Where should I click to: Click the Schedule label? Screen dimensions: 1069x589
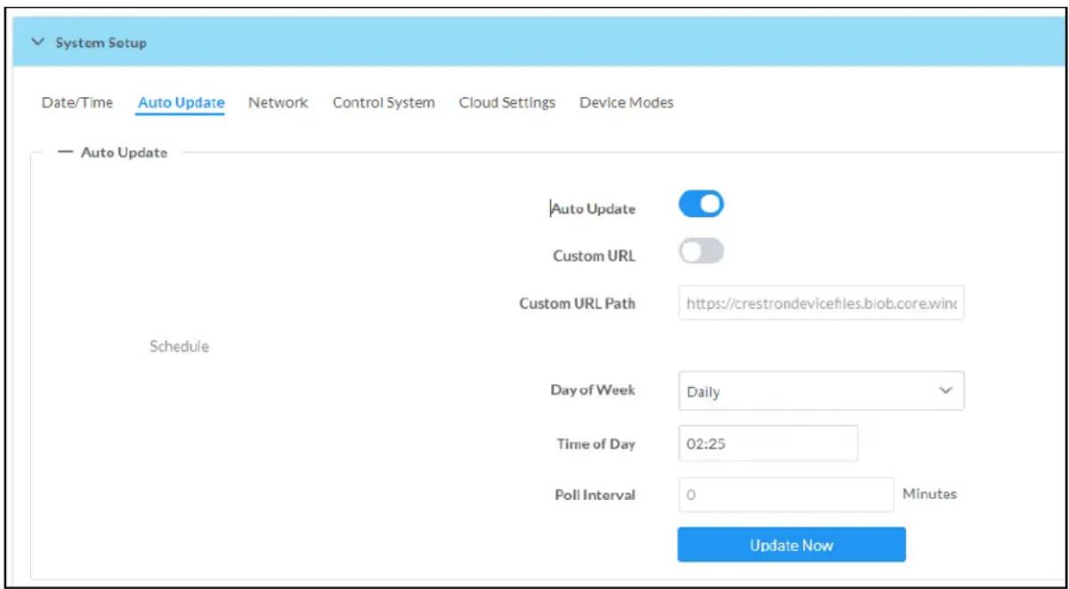[179, 347]
